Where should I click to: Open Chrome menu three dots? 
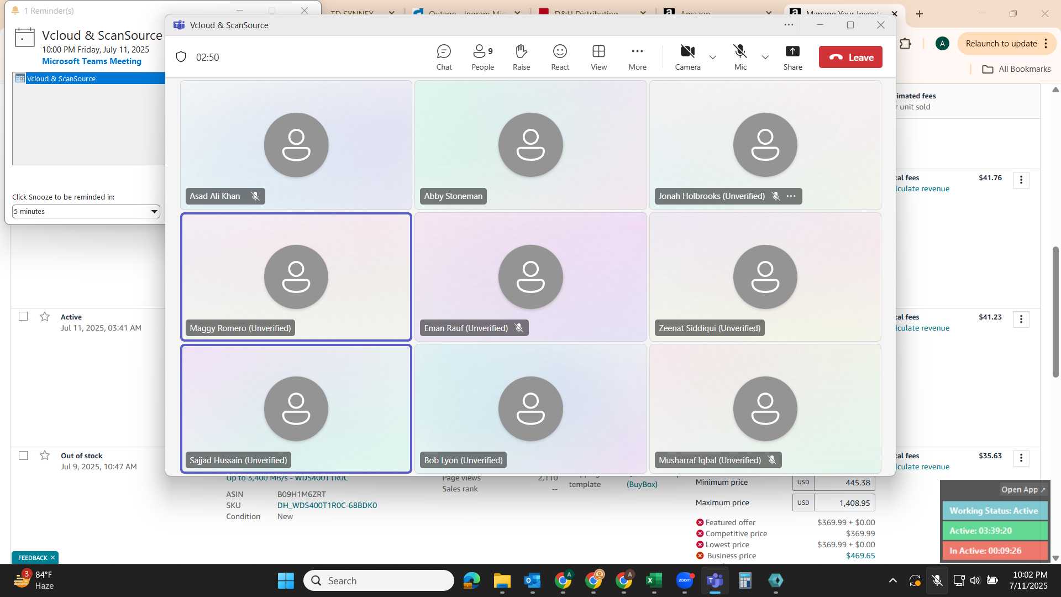1046,44
